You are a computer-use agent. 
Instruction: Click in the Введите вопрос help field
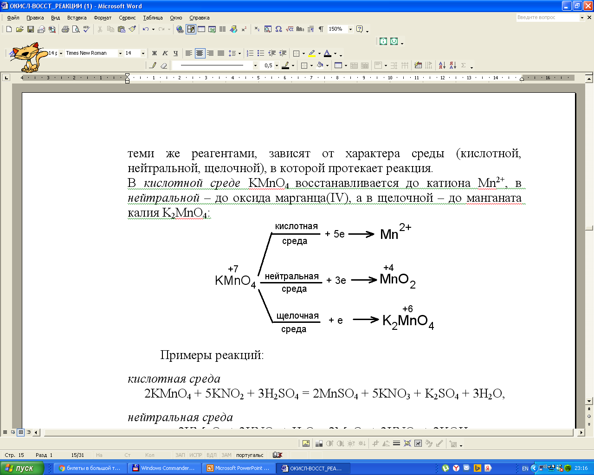[548, 18]
